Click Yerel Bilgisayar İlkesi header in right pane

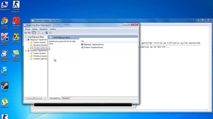(62, 37)
